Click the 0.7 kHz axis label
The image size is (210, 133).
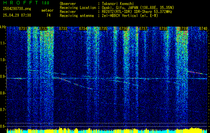point(3,110)
